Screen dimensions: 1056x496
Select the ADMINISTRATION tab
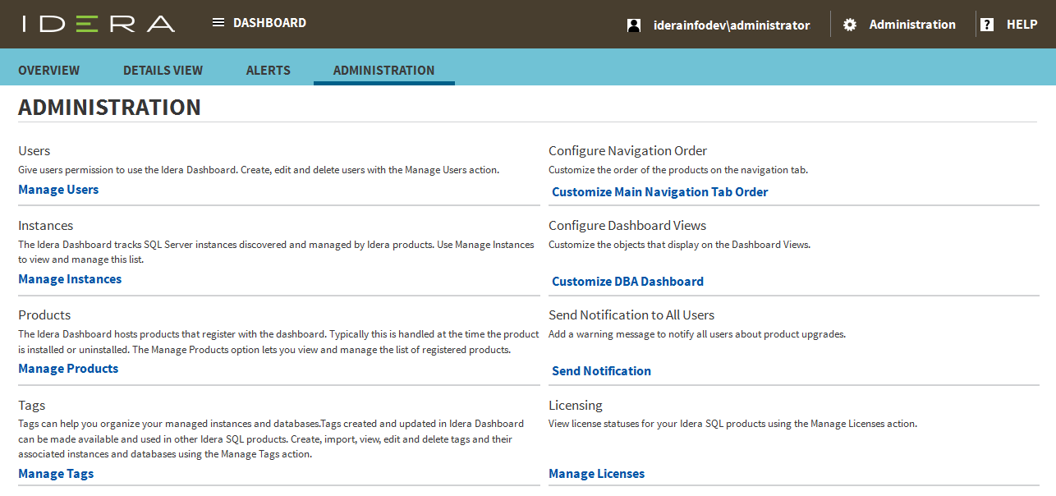384,71
